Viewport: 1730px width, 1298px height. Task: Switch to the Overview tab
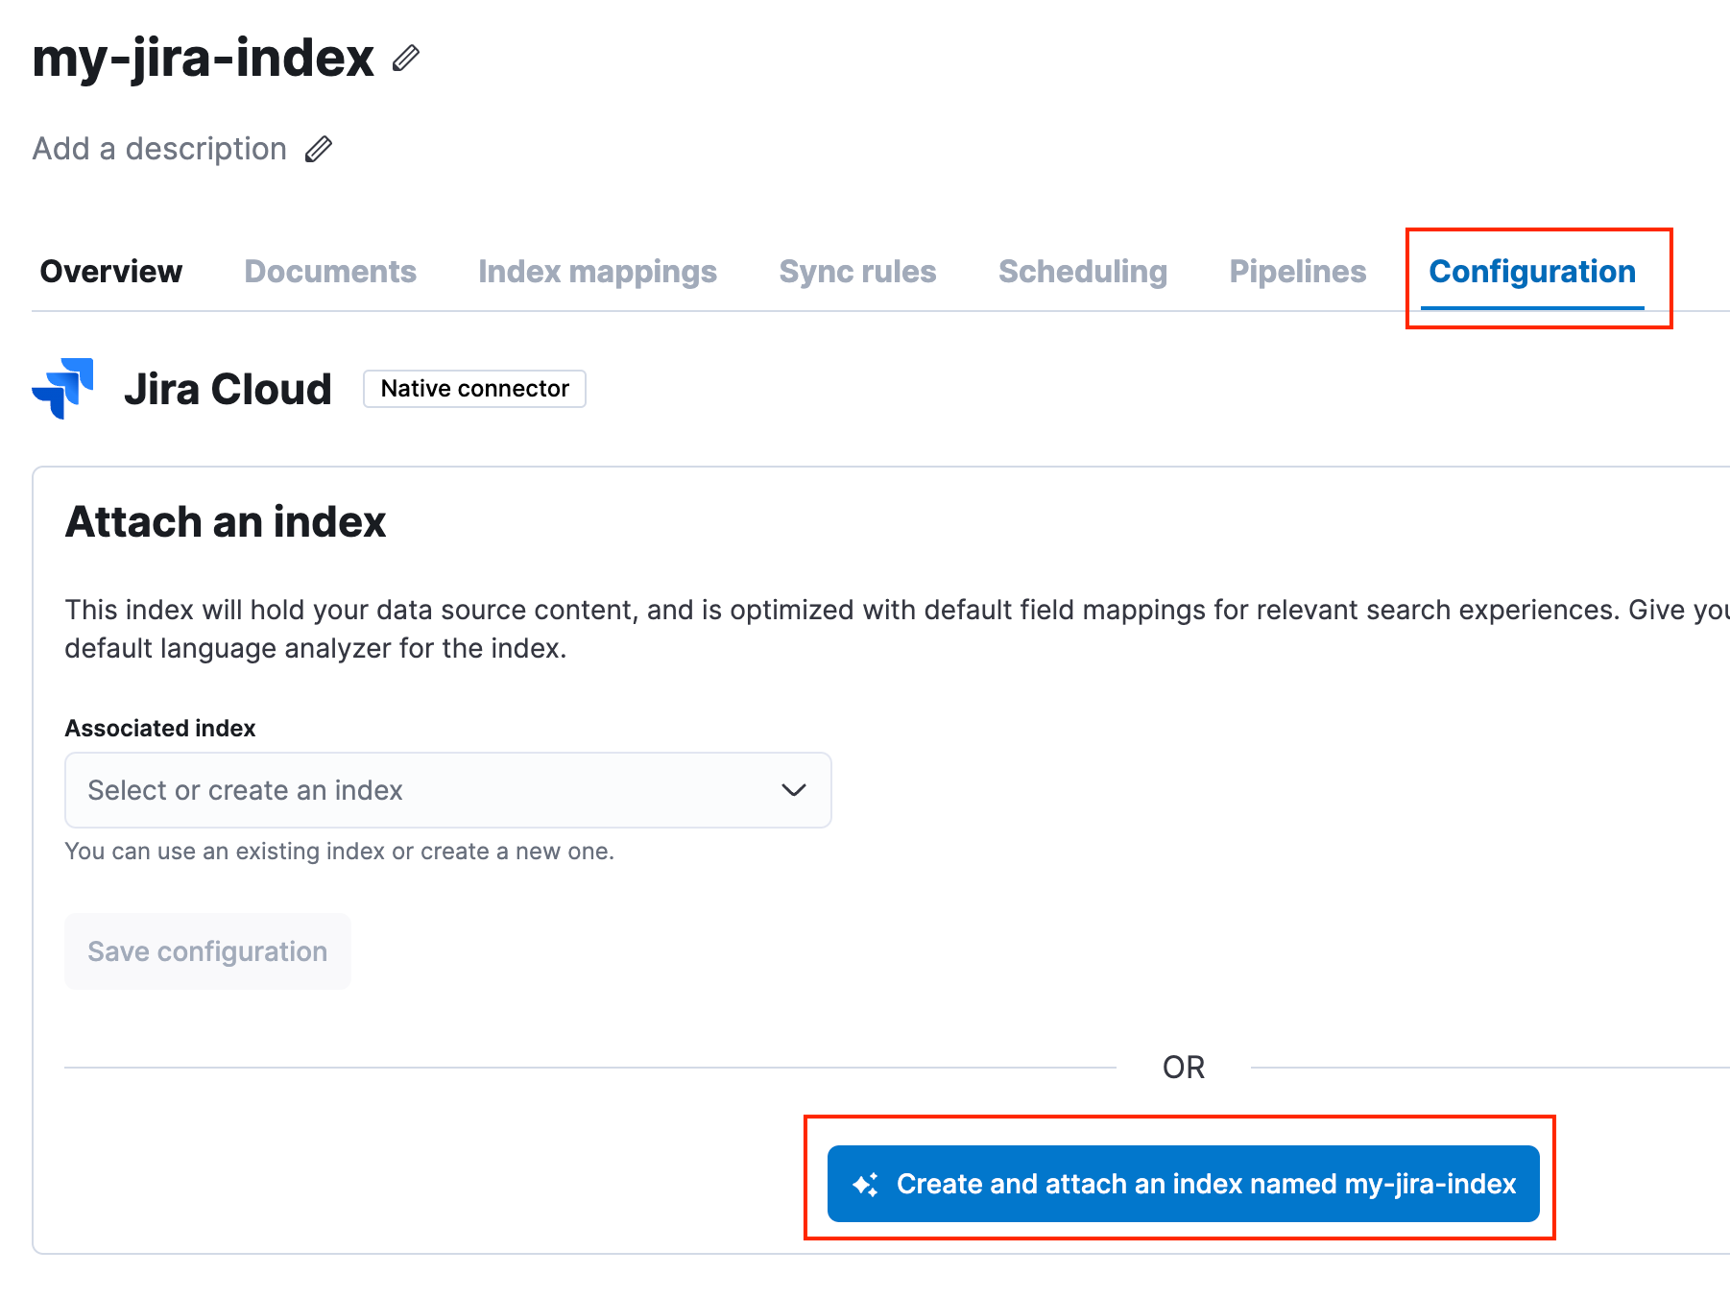pyautogui.click(x=110, y=272)
